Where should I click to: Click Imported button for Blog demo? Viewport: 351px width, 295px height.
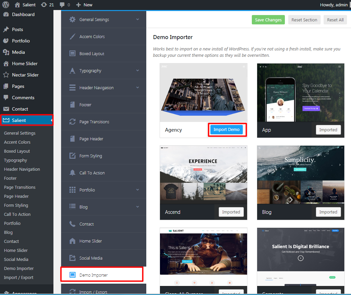pos(328,212)
